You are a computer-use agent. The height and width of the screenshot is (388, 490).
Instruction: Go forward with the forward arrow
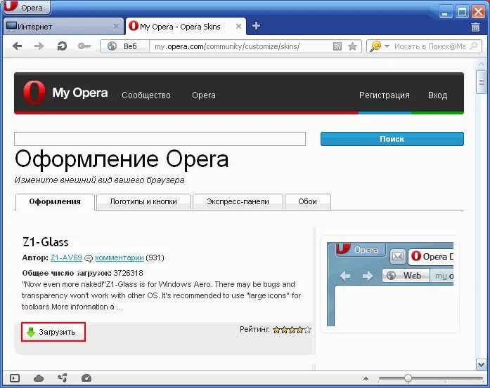pyautogui.click(x=39, y=46)
